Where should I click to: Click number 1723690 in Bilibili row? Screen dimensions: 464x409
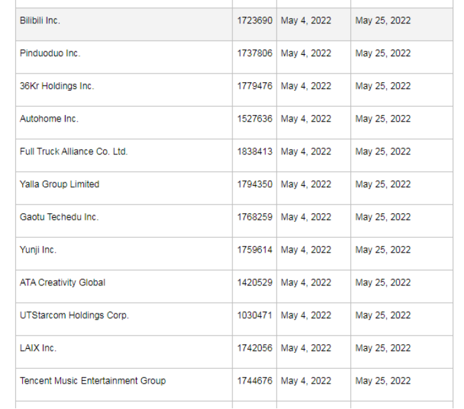(254, 21)
